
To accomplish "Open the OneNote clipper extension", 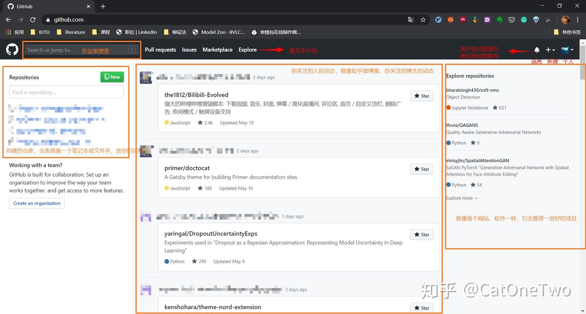I will click(487, 19).
